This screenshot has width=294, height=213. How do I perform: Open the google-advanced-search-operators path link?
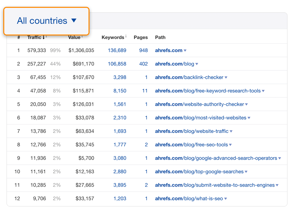coord(216,158)
